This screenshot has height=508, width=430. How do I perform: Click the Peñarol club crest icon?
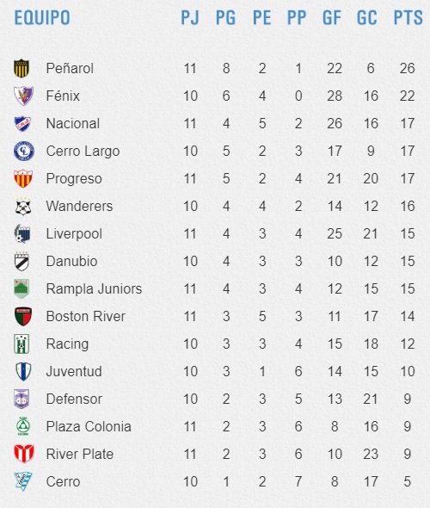click(22, 68)
